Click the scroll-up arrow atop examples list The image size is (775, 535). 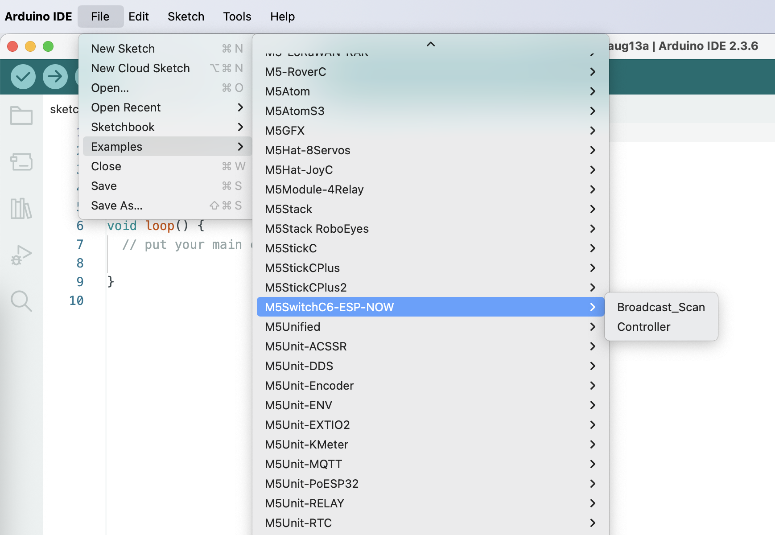click(431, 44)
